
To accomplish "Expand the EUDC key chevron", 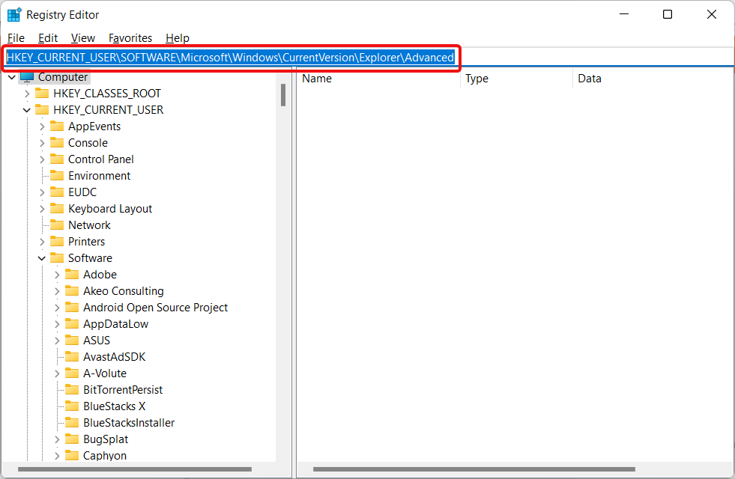I will pyautogui.click(x=42, y=192).
